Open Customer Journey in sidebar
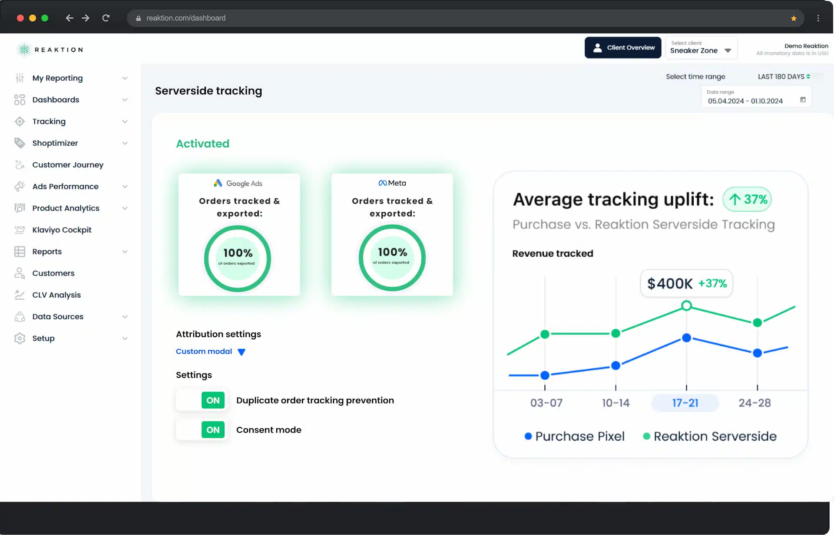This screenshot has width=834, height=535. point(68,165)
